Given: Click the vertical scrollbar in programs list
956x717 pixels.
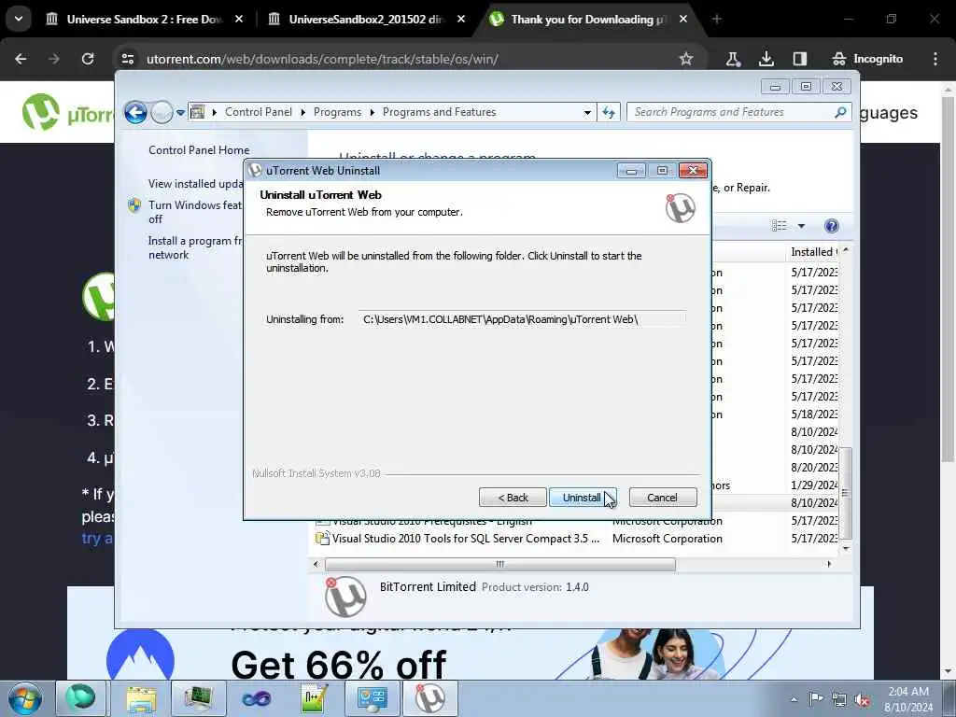Looking at the screenshot, I should 846,493.
